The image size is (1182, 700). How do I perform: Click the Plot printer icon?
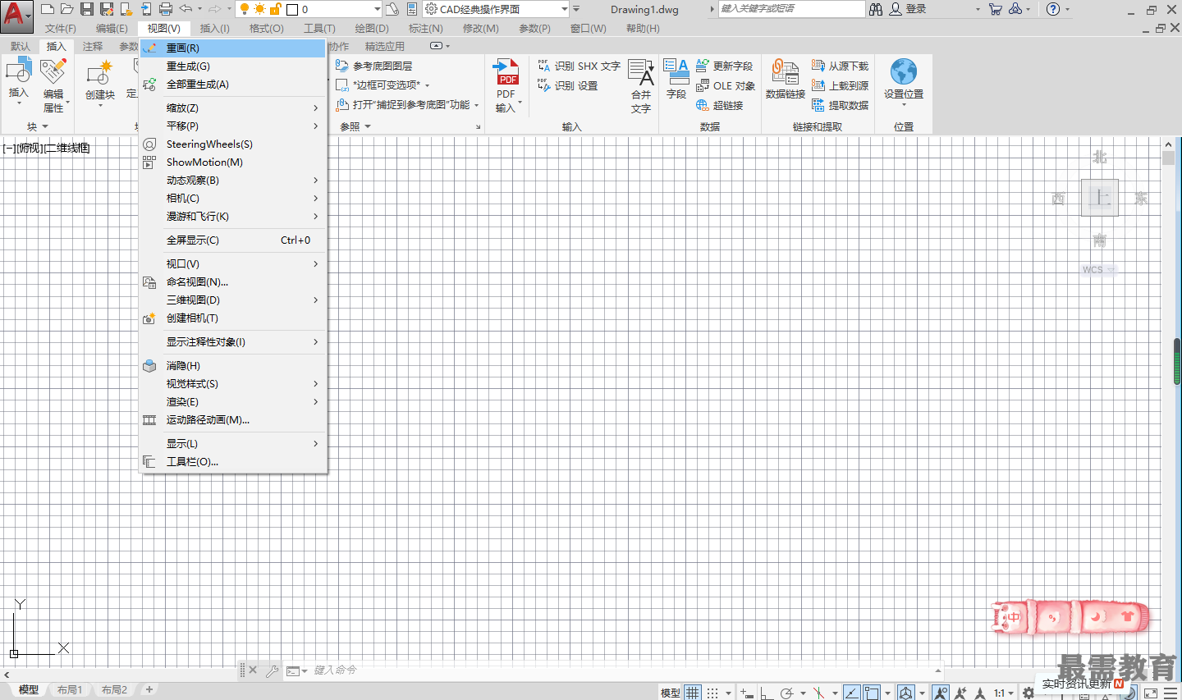tap(166, 9)
